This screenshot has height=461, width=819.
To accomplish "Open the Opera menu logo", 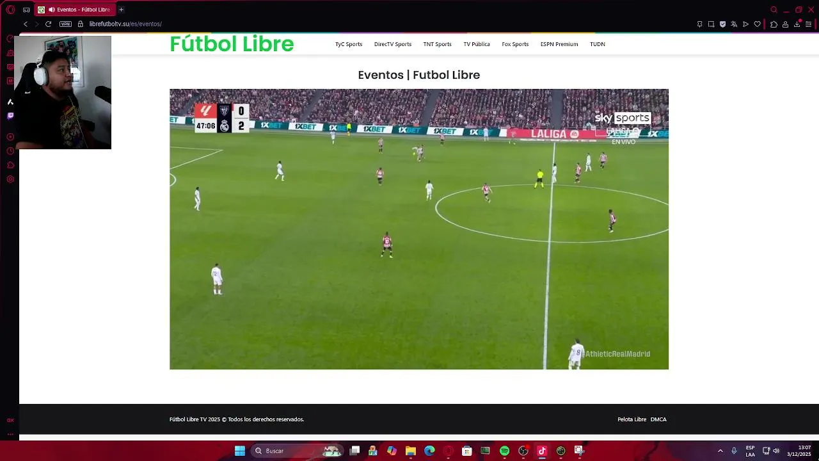I will (x=10, y=10).
